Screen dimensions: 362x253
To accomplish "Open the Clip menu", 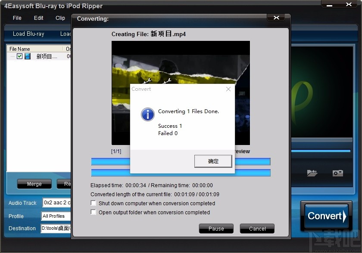I will 60,18.
